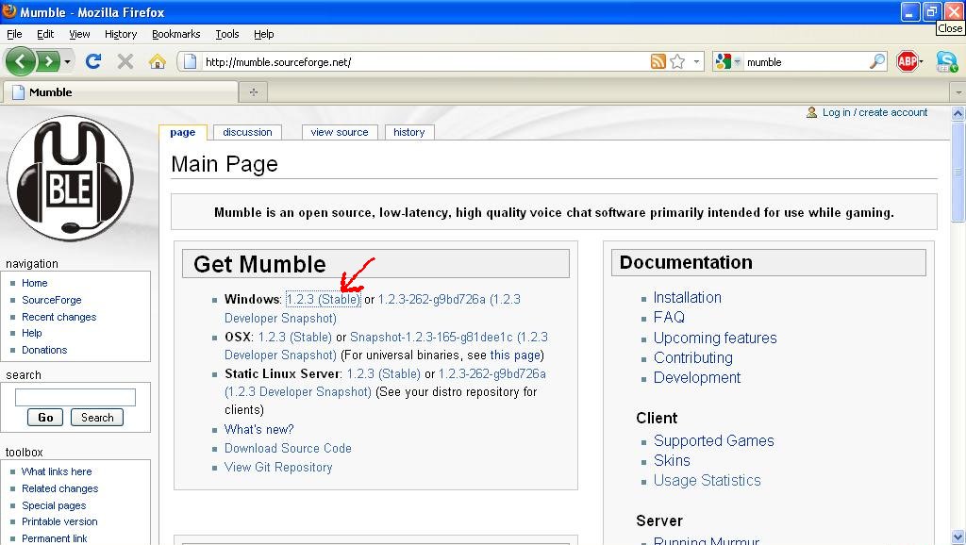Open the Adblock Plus icon
The image size is (966, 545).
tap(907, 61)
